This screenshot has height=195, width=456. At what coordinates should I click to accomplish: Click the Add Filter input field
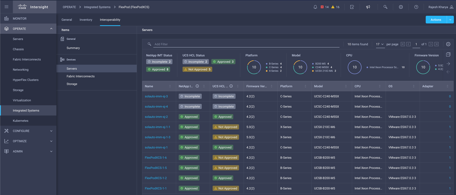[246, 44]
